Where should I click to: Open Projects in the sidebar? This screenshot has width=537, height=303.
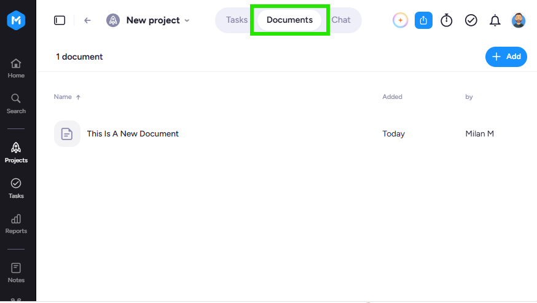(16, 153)
